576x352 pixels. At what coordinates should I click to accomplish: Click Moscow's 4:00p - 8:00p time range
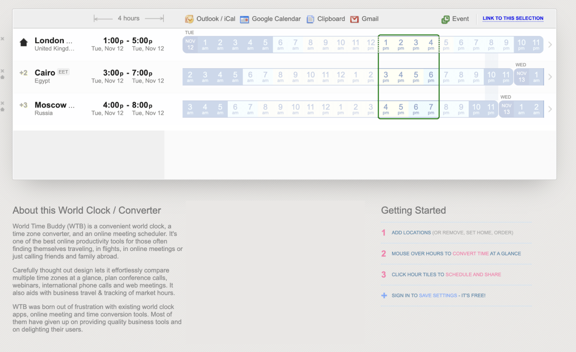tap(128, 105)
